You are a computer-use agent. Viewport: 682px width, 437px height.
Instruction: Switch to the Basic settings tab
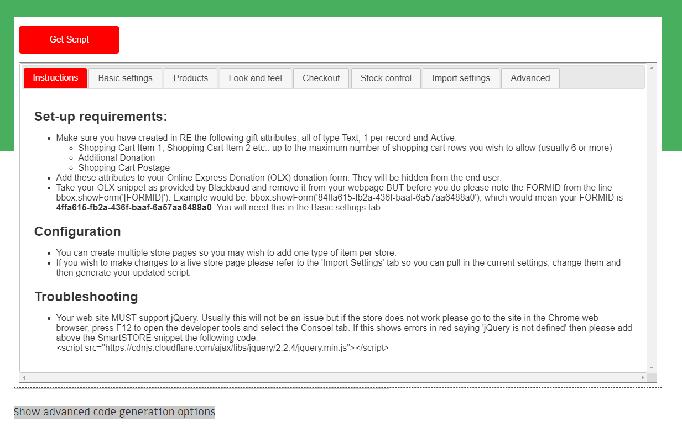click(126, 78)
